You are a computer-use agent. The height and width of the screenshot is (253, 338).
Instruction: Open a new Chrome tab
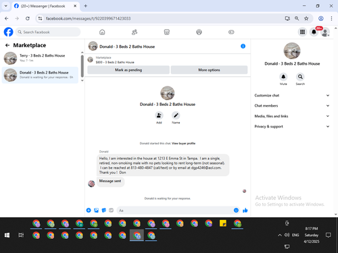pos(86,6)
